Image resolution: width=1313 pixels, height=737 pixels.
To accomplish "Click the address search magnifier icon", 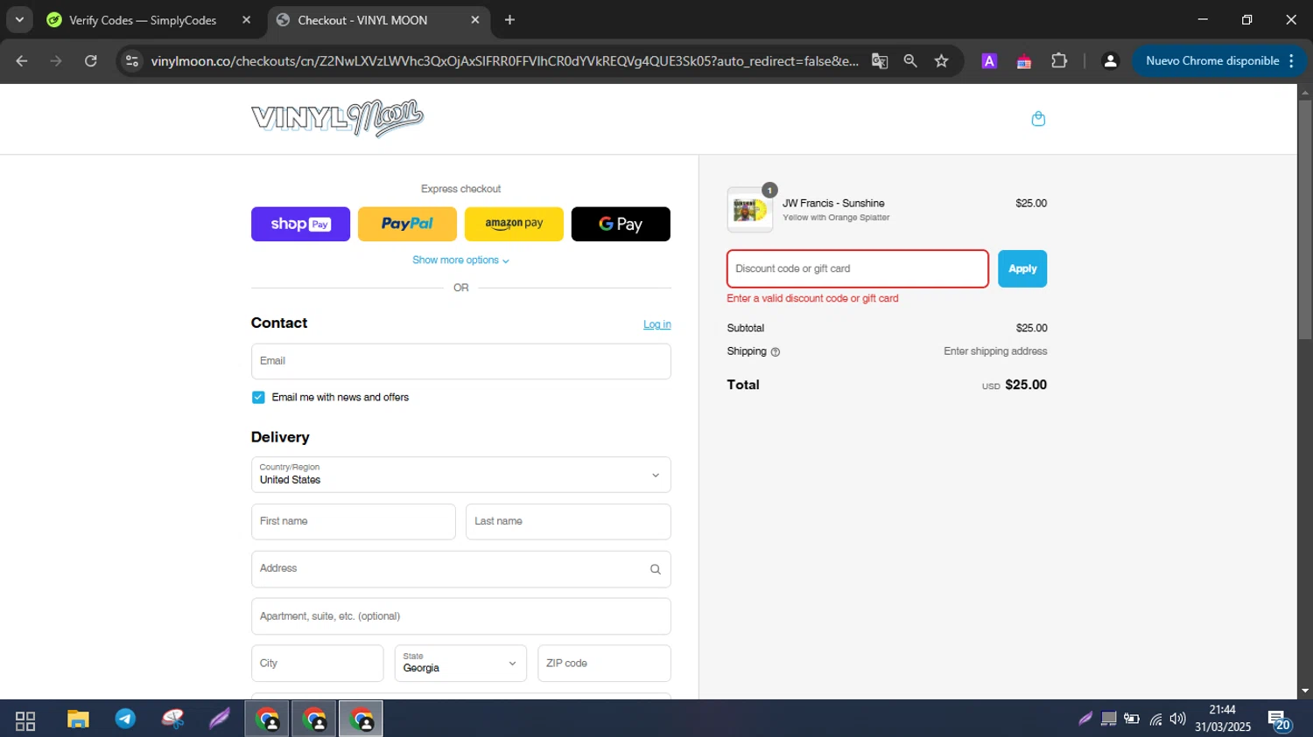I will click(655, 569).
